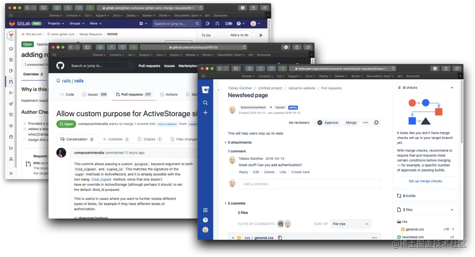Switch to GitHub Code tab
This screenshot has width=475, height=257.
(x=67, y=94)
